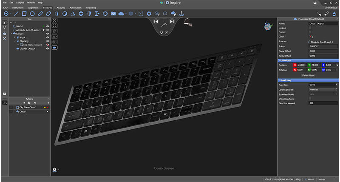Click the next step arrow in viewport HUD
The height and width of the screenshot is (182, 340).
click(172, 21)
